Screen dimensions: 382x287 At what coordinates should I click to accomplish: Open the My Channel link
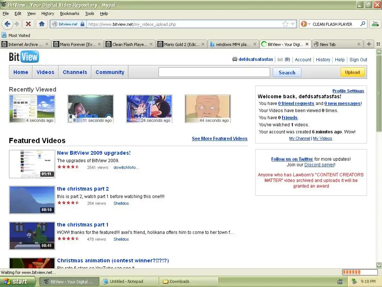300,138
